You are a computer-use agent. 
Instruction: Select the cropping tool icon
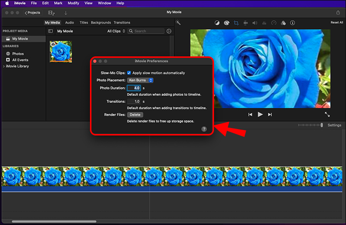[236, 23]
